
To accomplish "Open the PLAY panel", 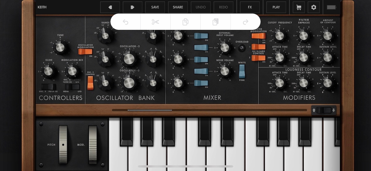I will (276, 7).
